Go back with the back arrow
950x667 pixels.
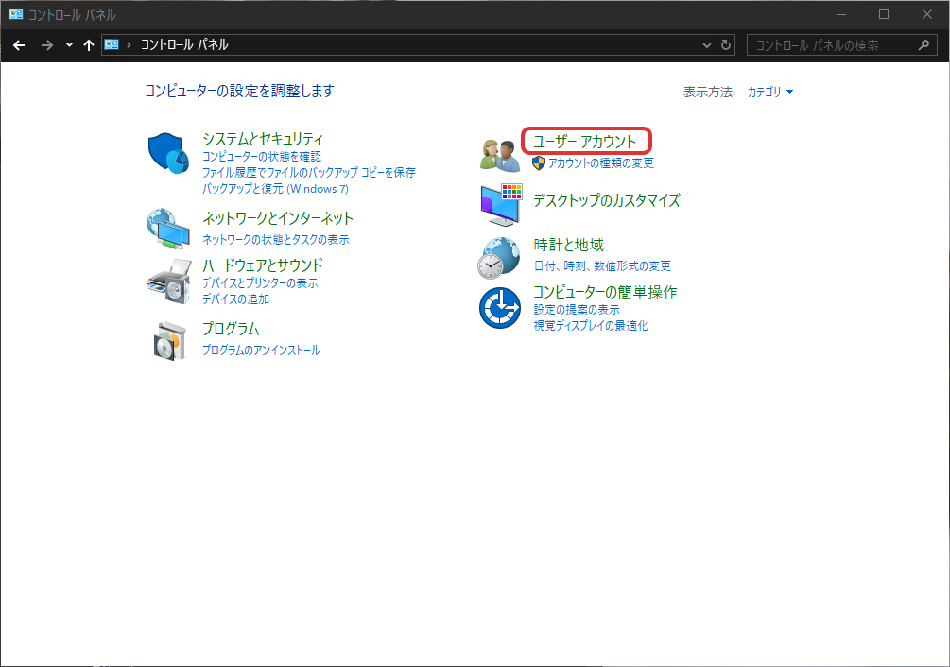(19, 44)
